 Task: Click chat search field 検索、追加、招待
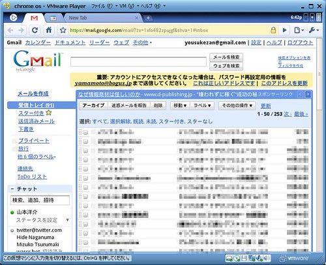(x=40, y=200)
